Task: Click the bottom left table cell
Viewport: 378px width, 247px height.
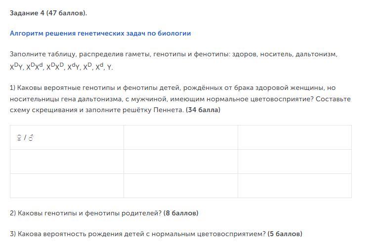Action: tap(67, 186)
